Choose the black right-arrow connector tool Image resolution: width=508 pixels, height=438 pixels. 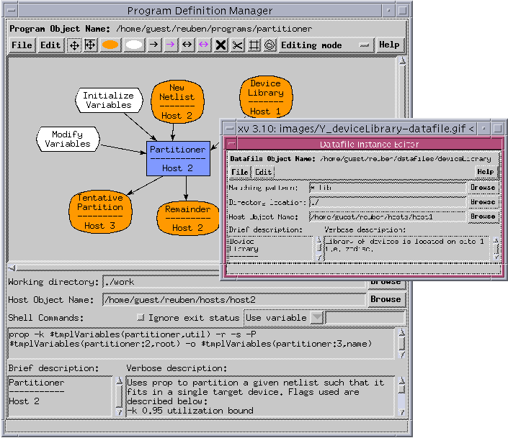coord(153,45)
